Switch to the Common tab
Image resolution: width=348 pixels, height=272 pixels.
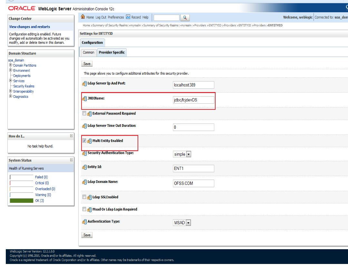[x=88, y=52]
